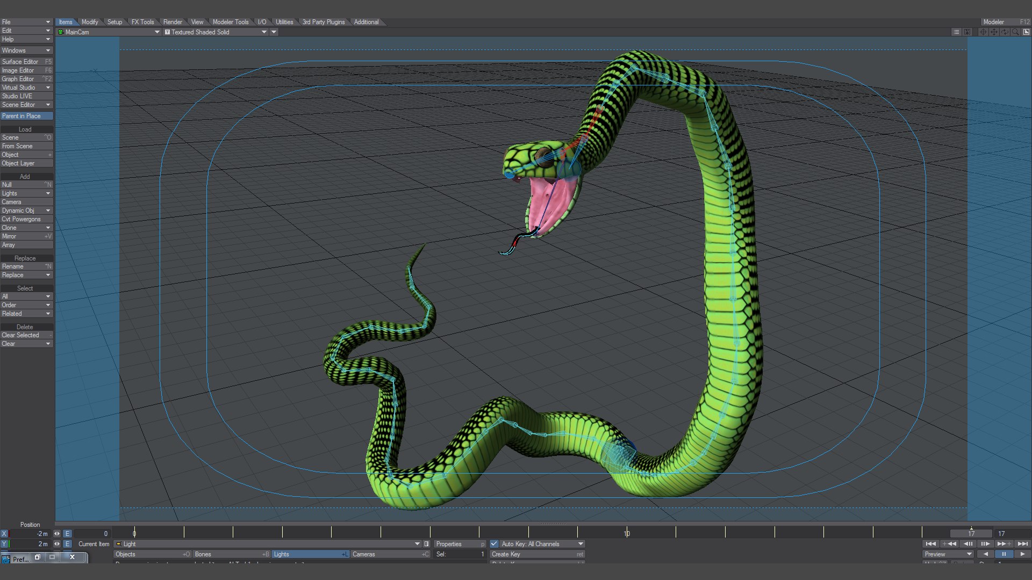This screenshot has width=1032, height=580.
Task: Click envelope E button for Y
Action: 67,544
